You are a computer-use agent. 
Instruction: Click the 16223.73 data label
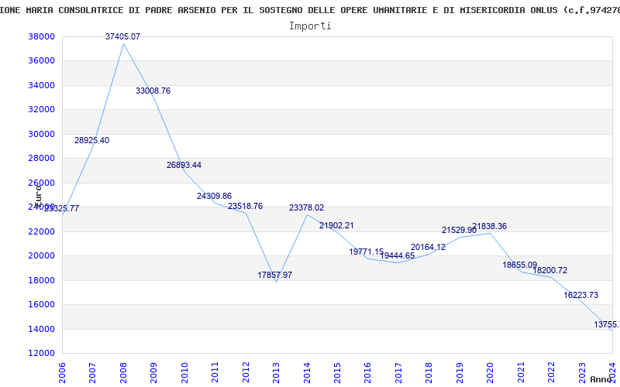tap(580, 295)
